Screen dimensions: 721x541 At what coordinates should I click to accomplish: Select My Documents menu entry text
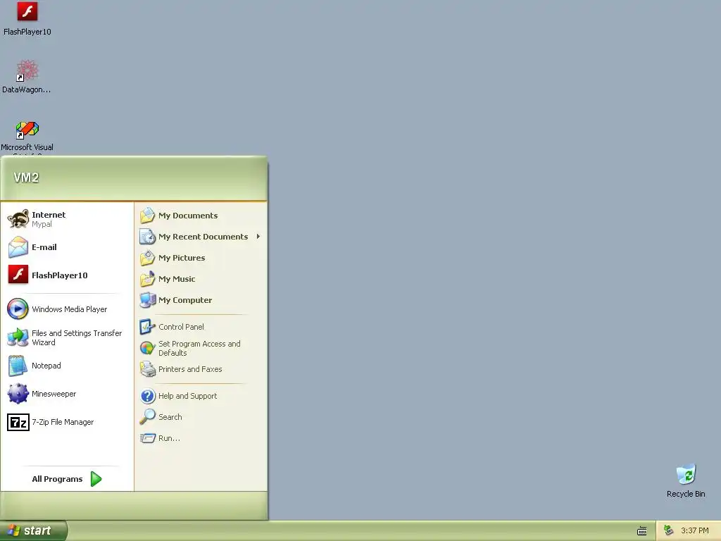click(x=188, y=216)
